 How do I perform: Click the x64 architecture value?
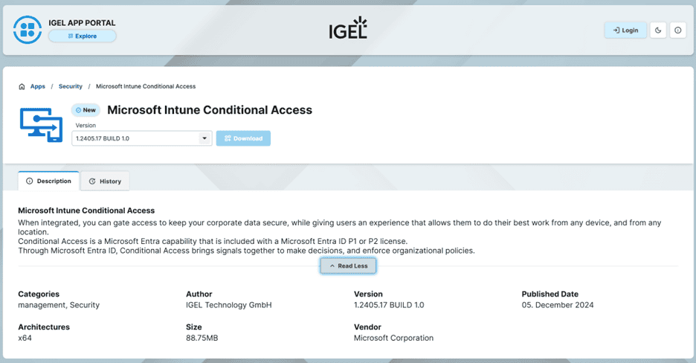click(x=25, y=338)
